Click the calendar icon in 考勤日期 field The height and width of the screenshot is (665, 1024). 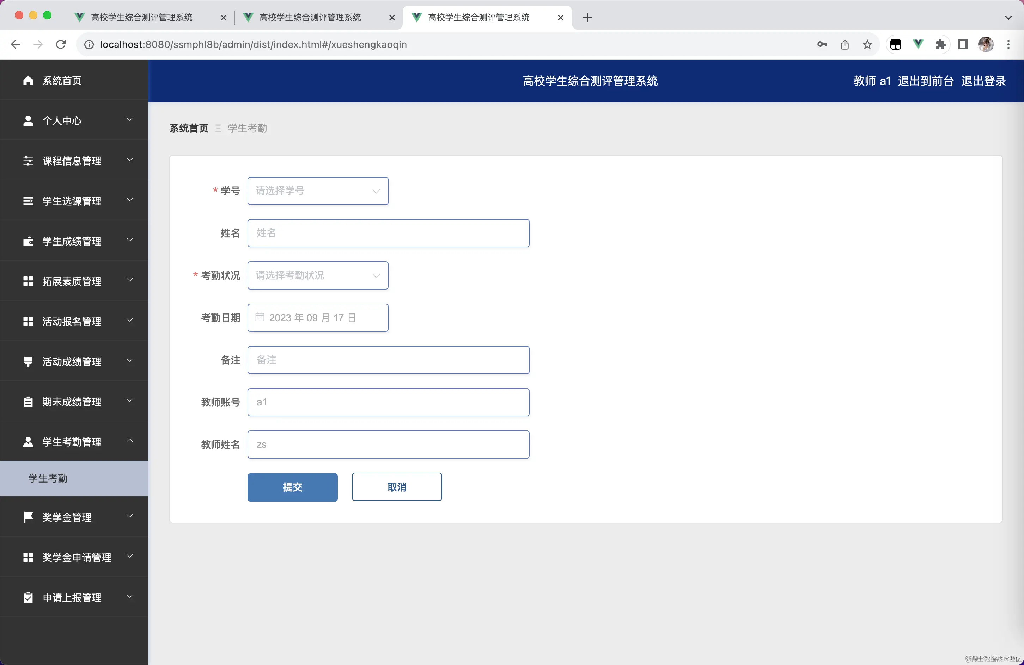(x=260, y=317)
